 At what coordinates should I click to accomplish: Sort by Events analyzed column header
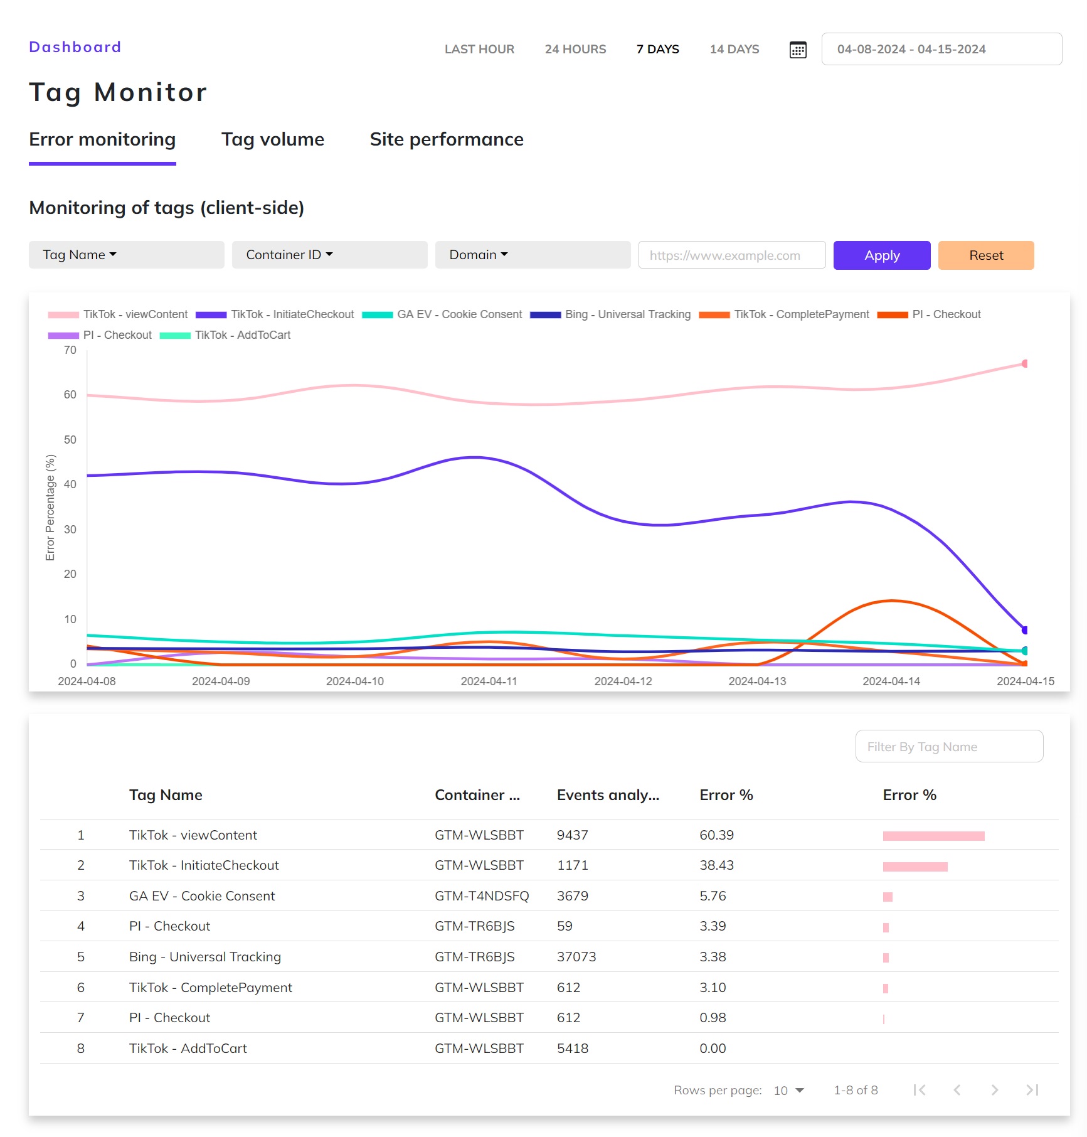[608, 795]
